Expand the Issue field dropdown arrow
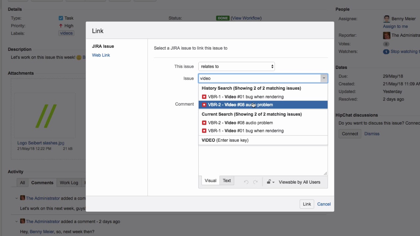 click(x=324, y=78)
